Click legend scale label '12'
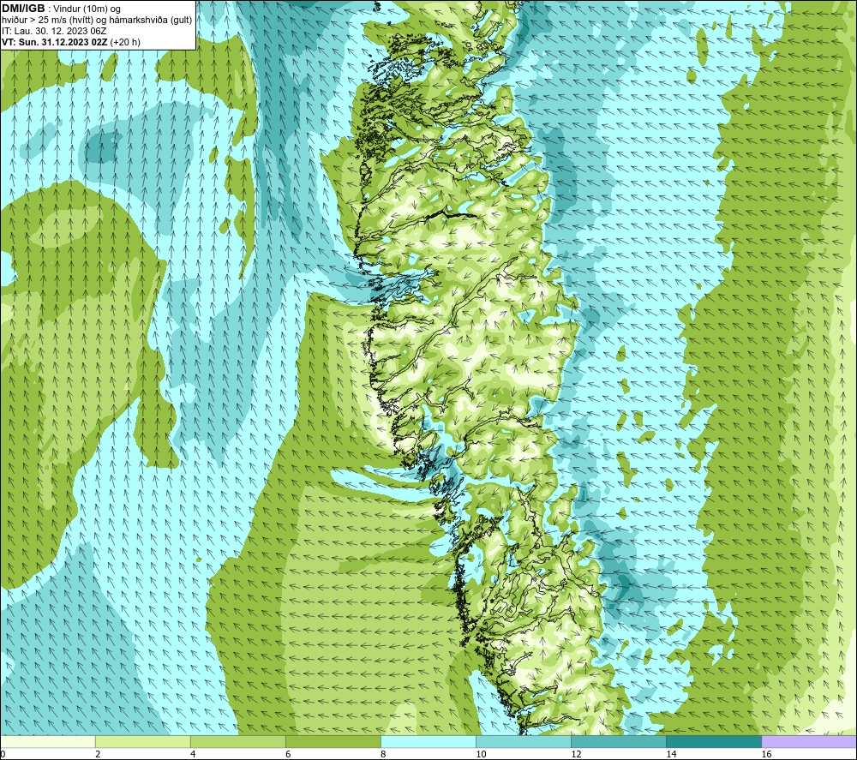This screenshot has height=760, width=857. coord(576,755)
